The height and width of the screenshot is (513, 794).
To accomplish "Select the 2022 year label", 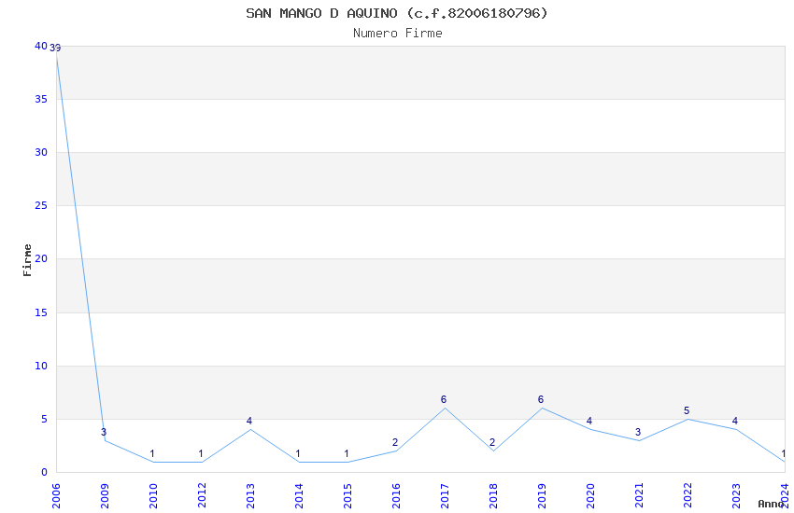I will tap(688, 496).
